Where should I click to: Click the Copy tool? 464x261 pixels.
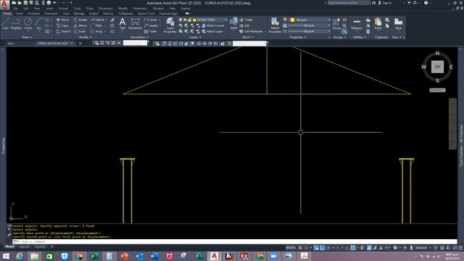pos(62,26)
